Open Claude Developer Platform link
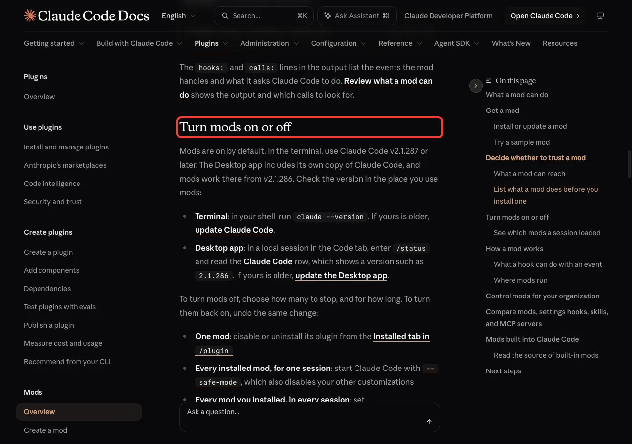Viewport: 632px width, 444px height. [448, 16]
